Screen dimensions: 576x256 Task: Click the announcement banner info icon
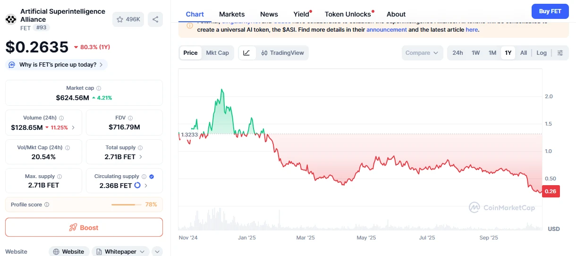tap(190, 26)
